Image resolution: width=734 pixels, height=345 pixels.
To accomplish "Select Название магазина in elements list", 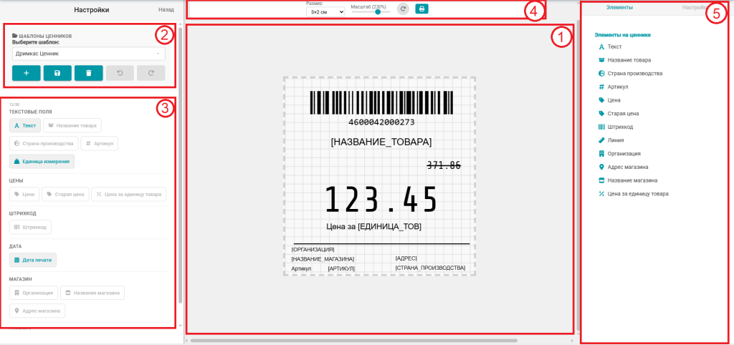I will point(628,180).
